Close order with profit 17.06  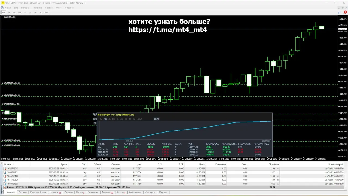tap(278, 180)
